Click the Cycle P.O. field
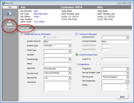 click(x=115, y=59)
